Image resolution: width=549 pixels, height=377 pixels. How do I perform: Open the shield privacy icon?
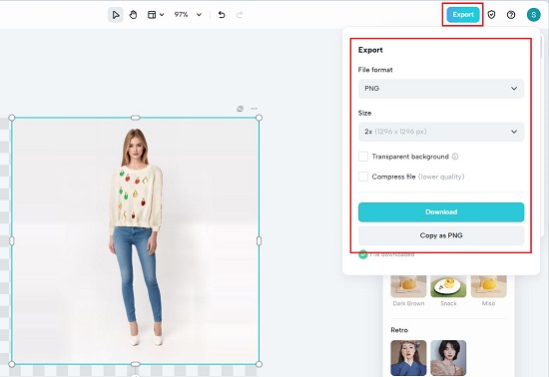point(491,15)
